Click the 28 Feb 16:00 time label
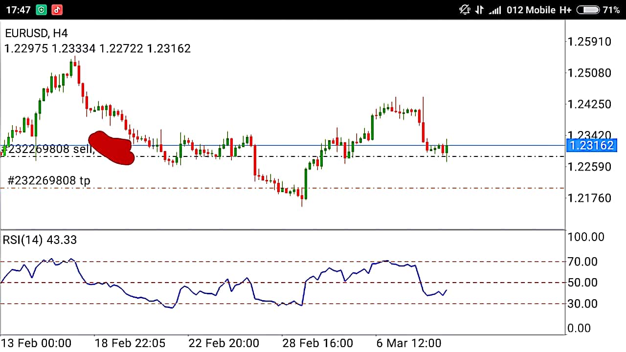Screen dimensions: 626x352 [317, 343]
